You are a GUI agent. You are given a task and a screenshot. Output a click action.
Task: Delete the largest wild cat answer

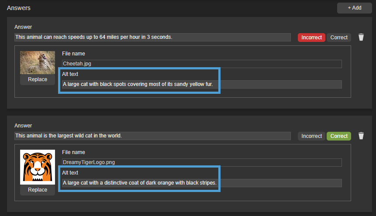coord(361,136)
